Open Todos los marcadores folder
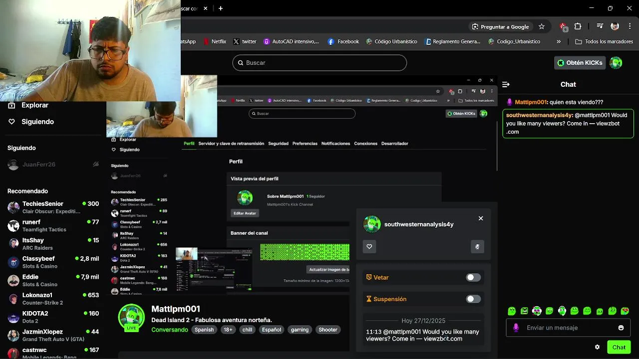This screenshot has width=639, height=359. tap(604, 41)
